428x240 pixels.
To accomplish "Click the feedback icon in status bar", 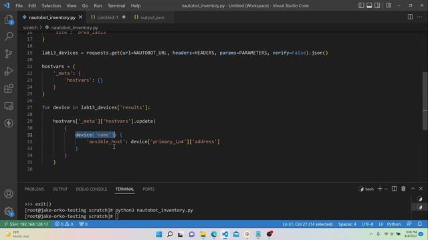I will pos(409,224).
